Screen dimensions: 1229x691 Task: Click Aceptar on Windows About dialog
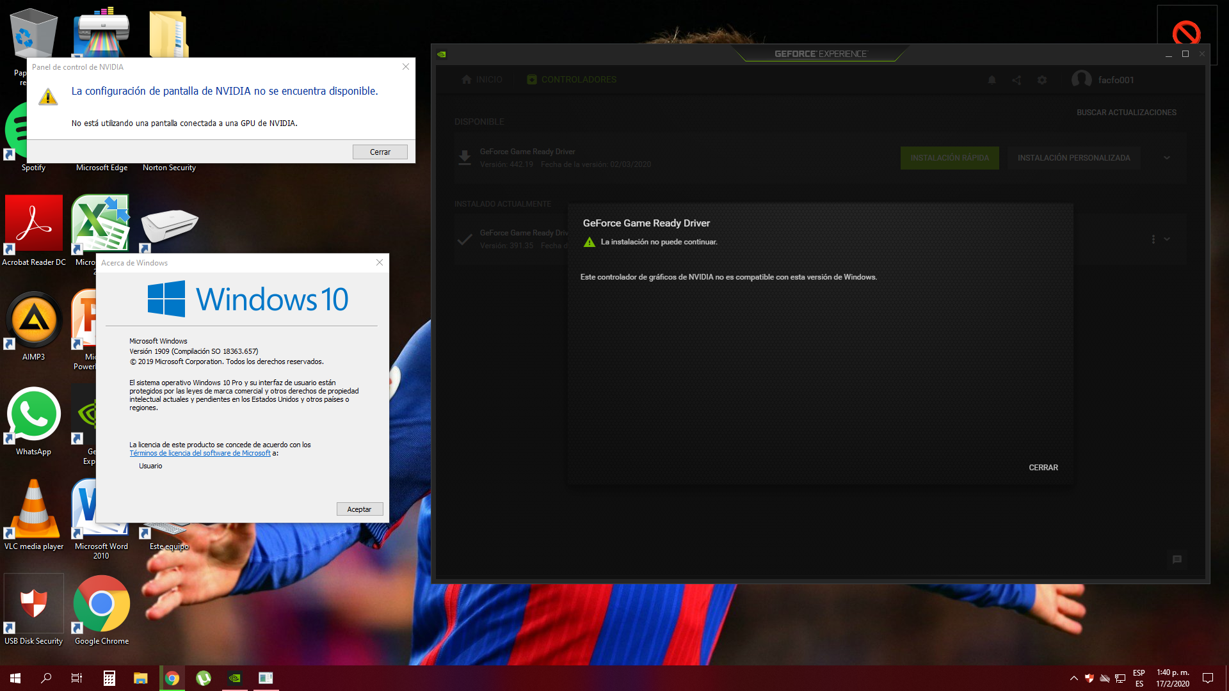pos(358,509)
